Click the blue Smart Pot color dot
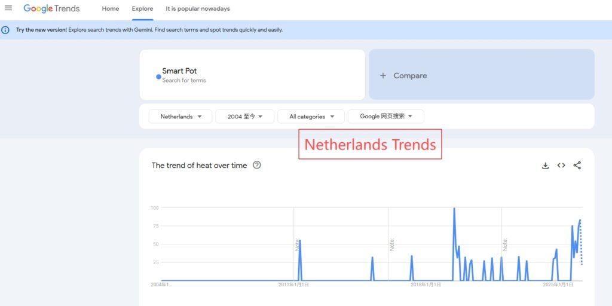The width and height of the screenshot is (612, 306). coord(158,76)
